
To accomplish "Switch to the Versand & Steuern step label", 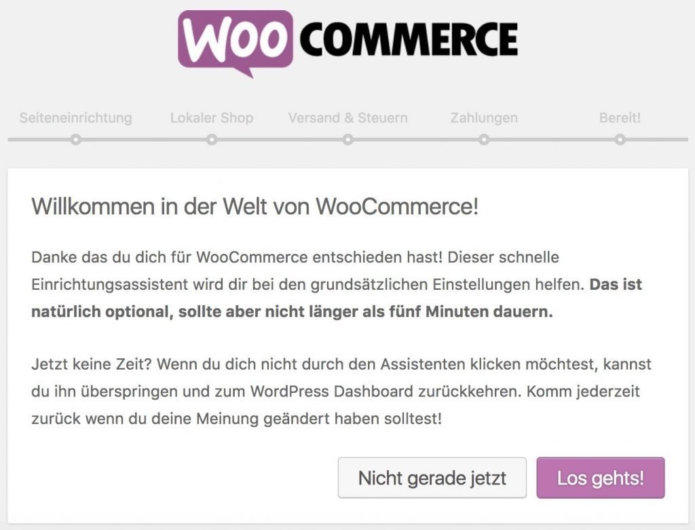I will point(348,118).
